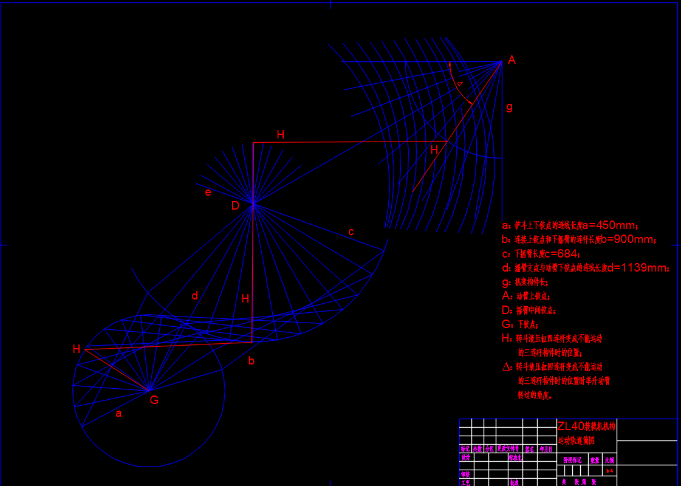The width and height of the screenshot is (681, 486).
Task: Click the 'H' label beside the red vertical line below D
Action: coord(245,298)
